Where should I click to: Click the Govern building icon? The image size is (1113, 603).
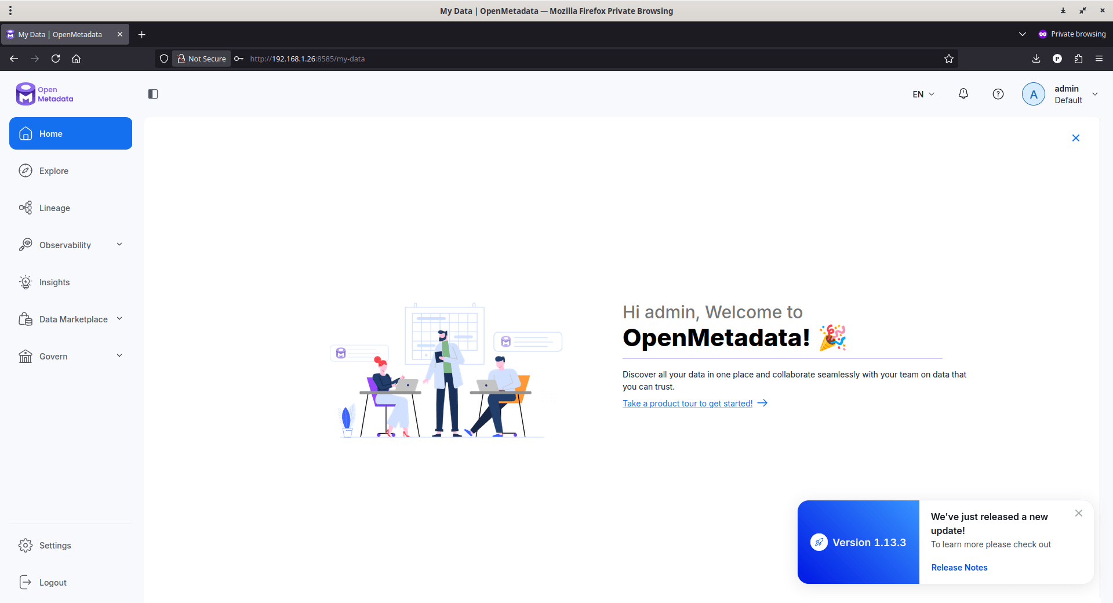tap(26, 356)
